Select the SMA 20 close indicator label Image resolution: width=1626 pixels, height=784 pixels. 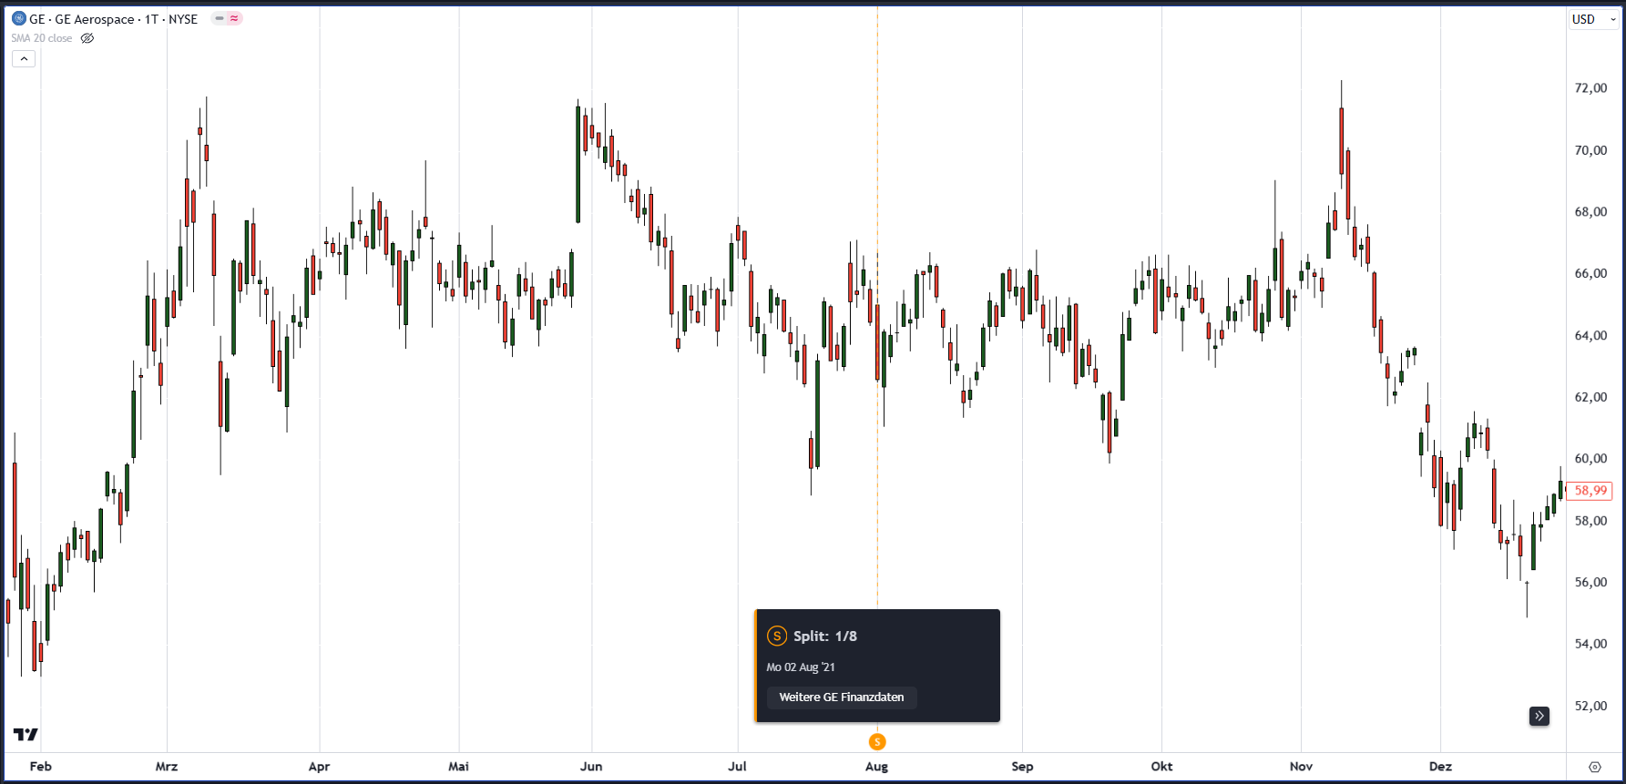[42, 38]
